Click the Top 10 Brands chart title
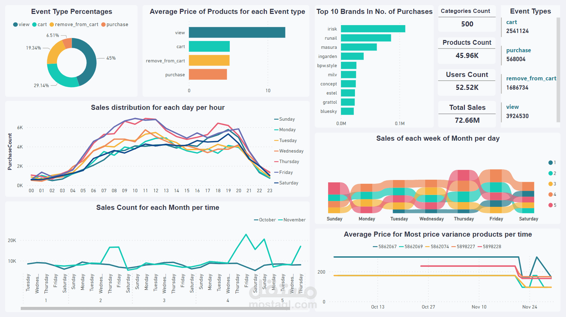Viewport: 566px width, 317px height. tap(374, 12)
